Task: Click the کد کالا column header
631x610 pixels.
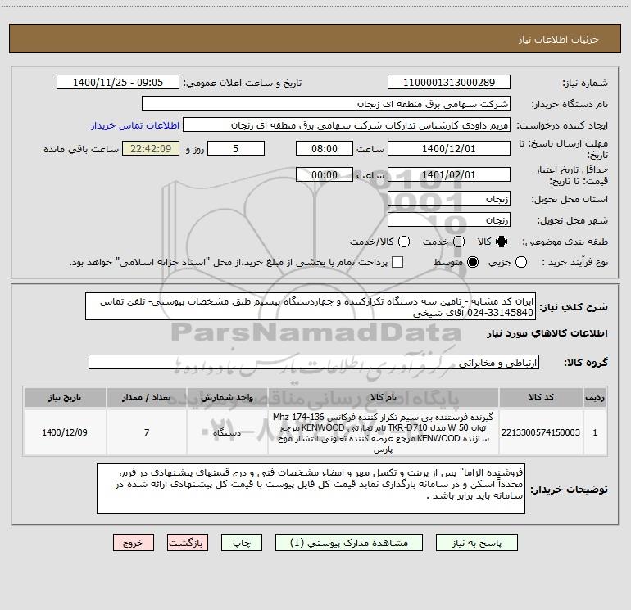Action: [541, 397]
